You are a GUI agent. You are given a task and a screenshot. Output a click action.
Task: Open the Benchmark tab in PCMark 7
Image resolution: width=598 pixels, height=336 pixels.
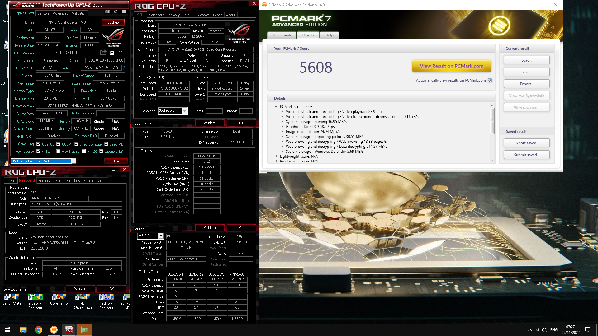pyautogui.click(x=282, y=35)
